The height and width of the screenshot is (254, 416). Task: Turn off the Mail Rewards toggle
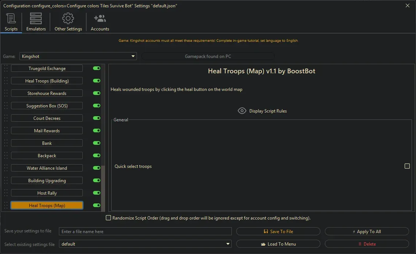click(97, 130)
